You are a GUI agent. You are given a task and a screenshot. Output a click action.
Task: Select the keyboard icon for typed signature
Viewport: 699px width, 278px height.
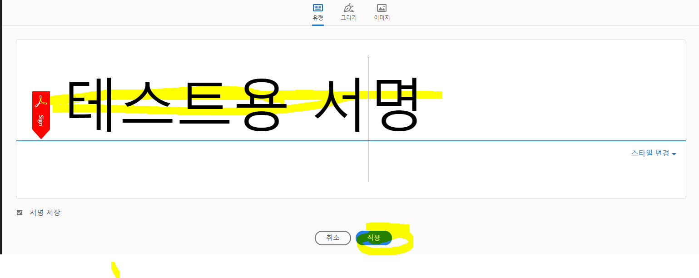coord(317,8)
